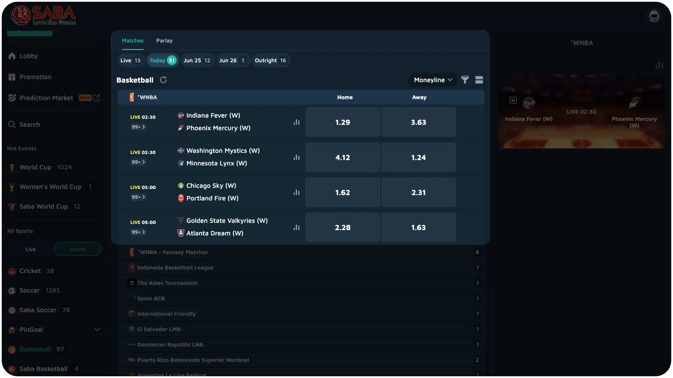Image resolution: width=673 pixels, height=378 pixels.
Task: Open the user profile avatar
Action: click(654, 16)
